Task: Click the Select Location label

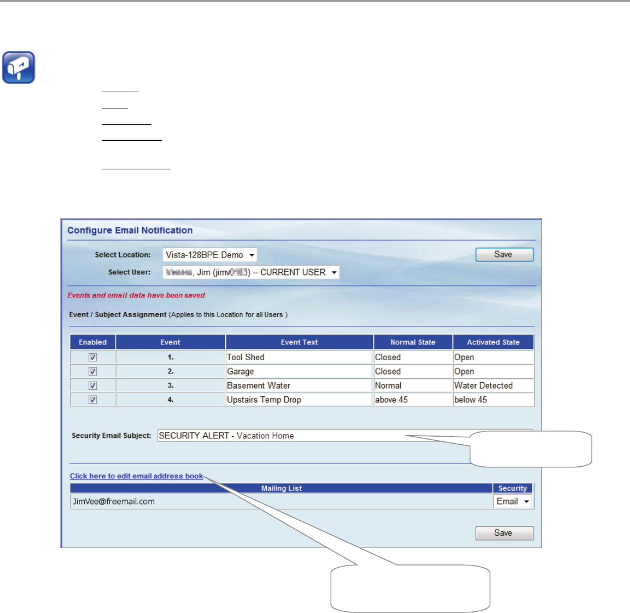Action: (x=122, y=255)
